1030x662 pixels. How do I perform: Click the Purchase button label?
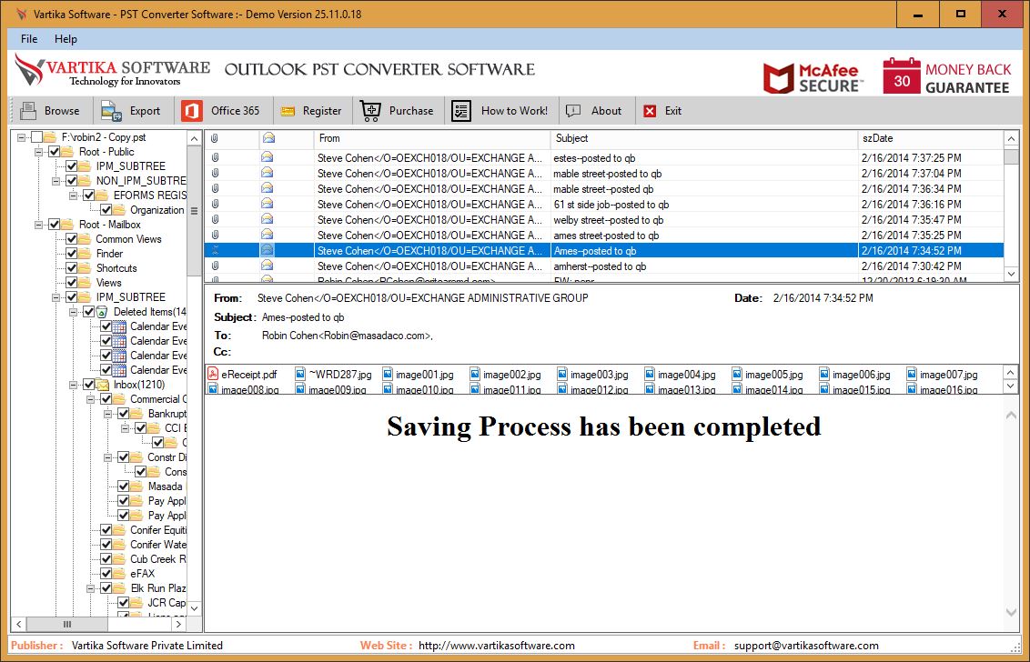point(411,111)
